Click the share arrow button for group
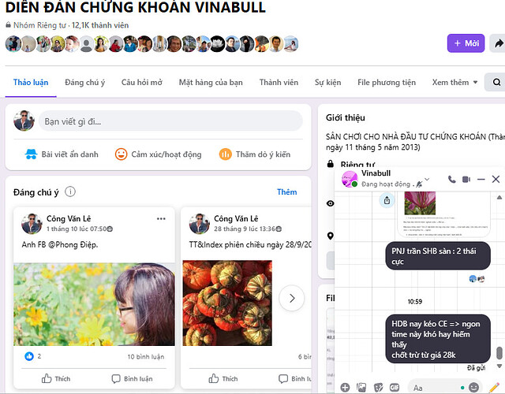This screenshot has height=394, width=505. tap(498, 43)
